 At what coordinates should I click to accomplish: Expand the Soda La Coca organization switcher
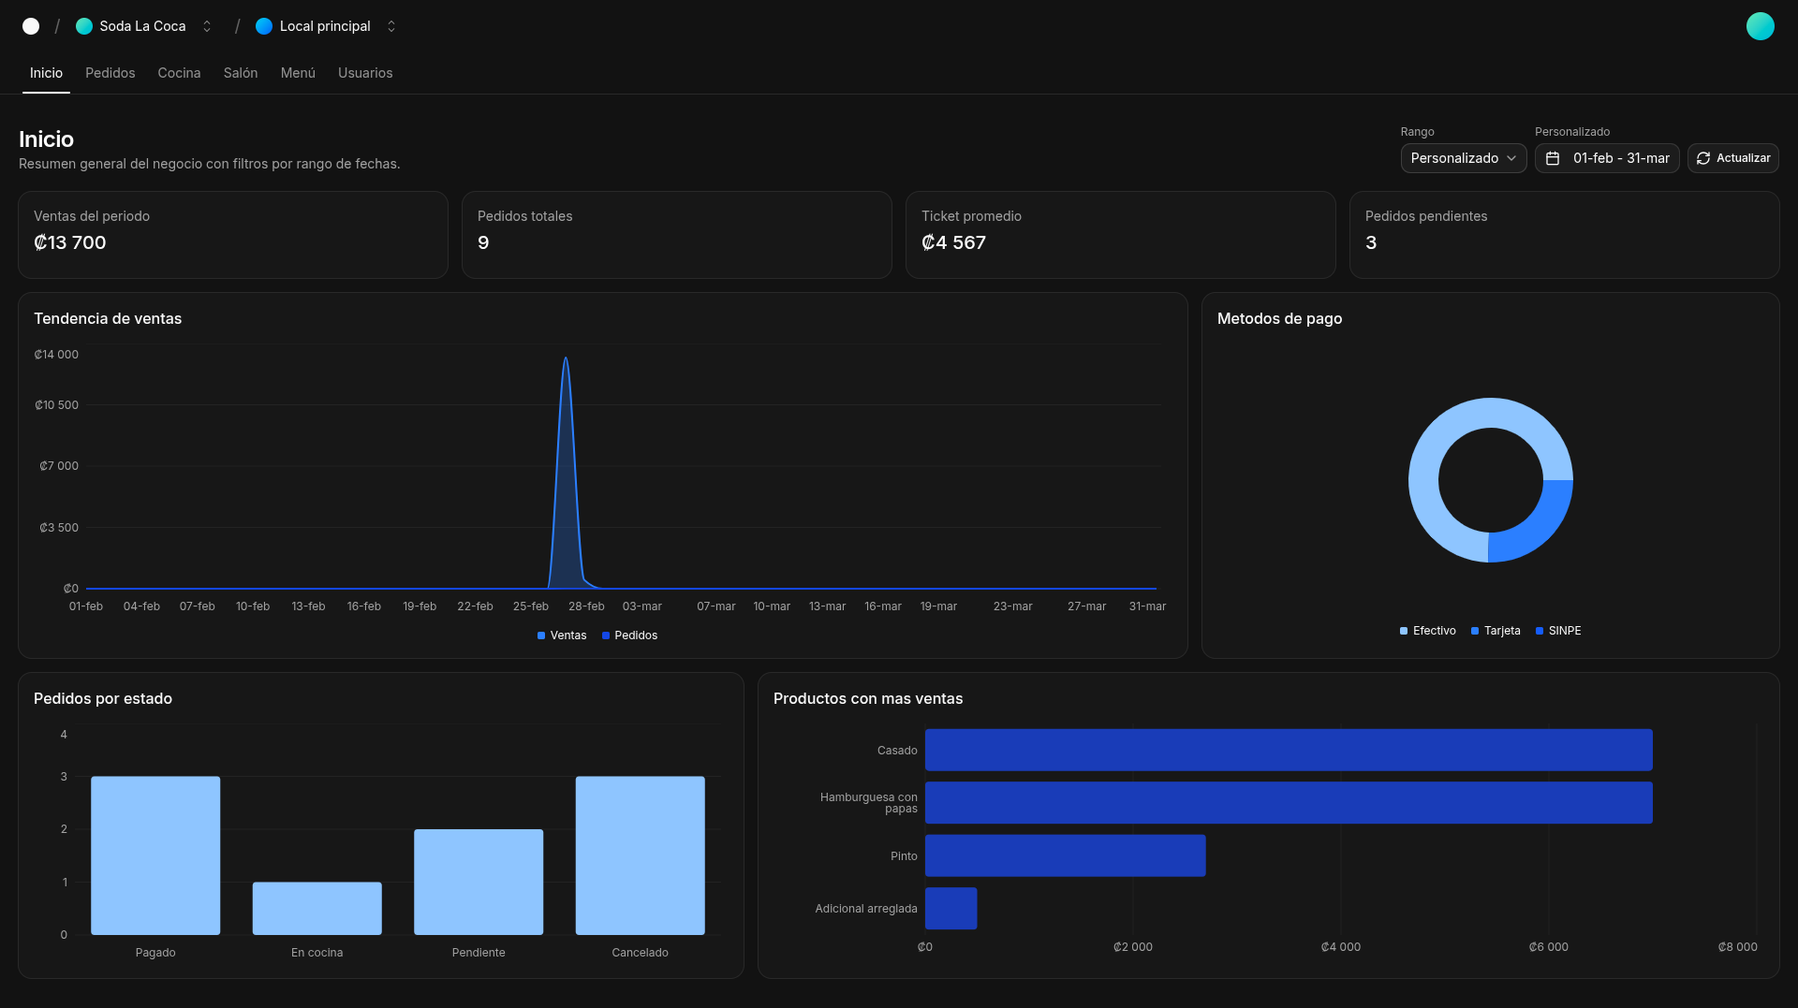(207, 26)
